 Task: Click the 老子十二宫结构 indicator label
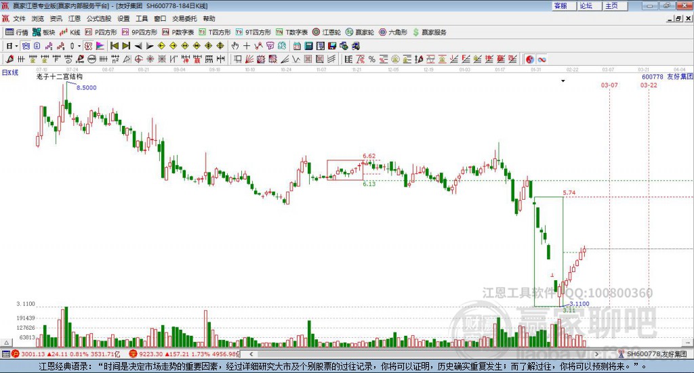pyautogui.click(x=60, y=76)
